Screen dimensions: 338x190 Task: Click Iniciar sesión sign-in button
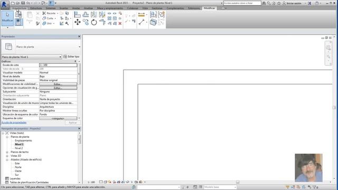point(292,3)
